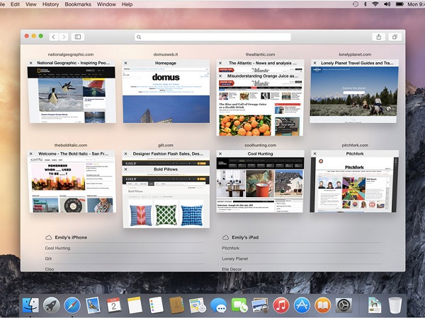Image resolution: width=425 pixels, height=318 pixels.
Task: Open the Window menu
Action: [106, 4]
